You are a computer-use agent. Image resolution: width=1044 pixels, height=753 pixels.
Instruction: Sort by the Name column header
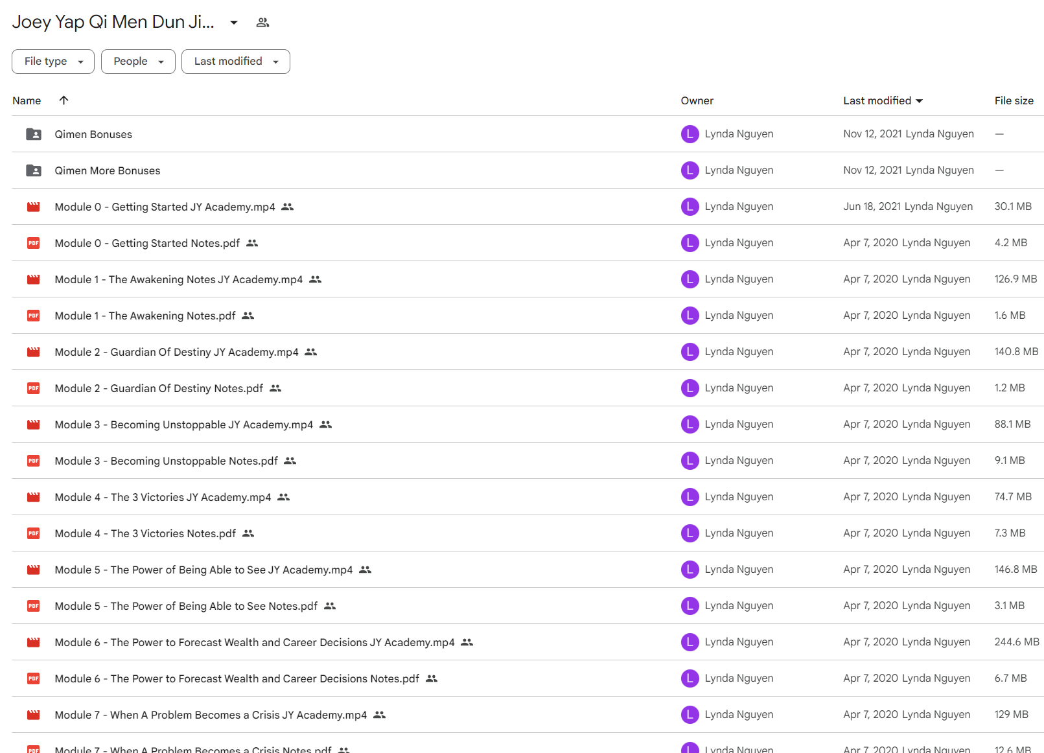27,100
